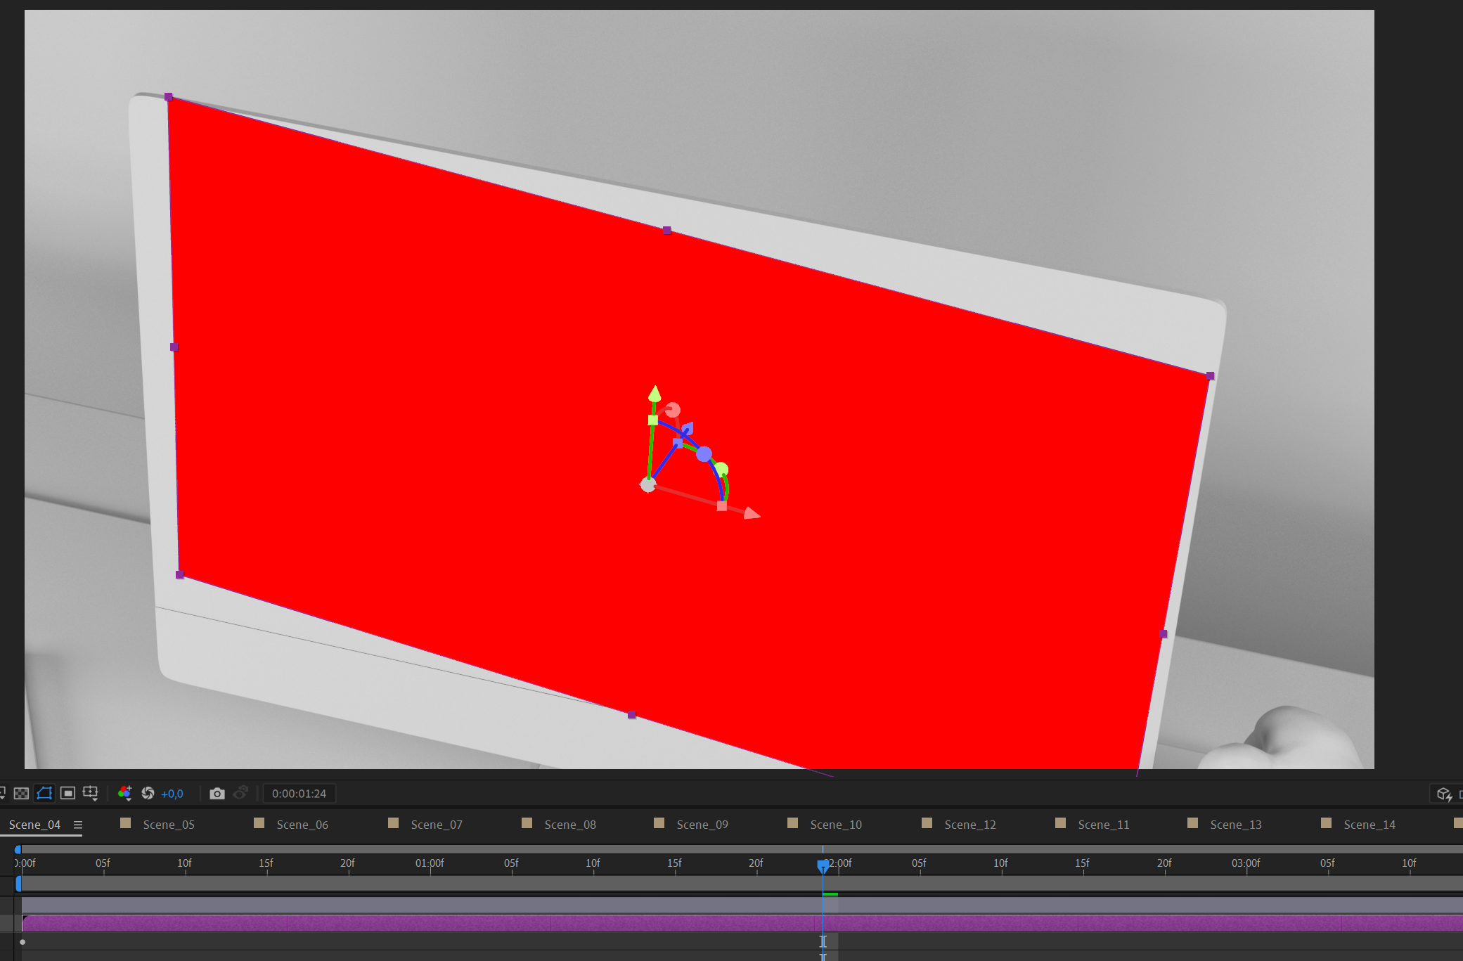Click the Show Snapshot eye icon

click(240, 793)
